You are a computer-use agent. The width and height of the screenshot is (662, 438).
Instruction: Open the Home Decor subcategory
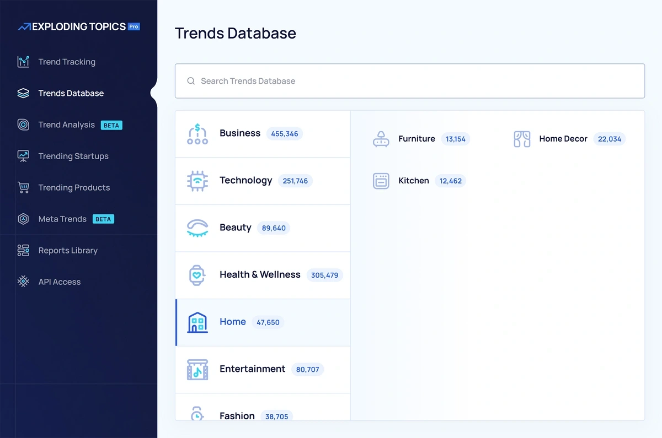click(563, 139)
